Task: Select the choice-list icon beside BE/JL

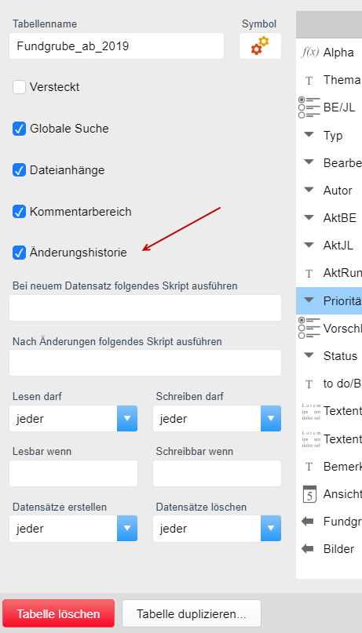Action: [x=309, y=107]
